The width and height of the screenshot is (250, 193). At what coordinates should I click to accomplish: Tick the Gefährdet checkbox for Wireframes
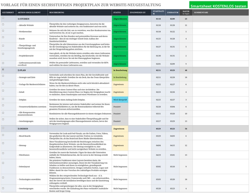[x=3, y=153]
